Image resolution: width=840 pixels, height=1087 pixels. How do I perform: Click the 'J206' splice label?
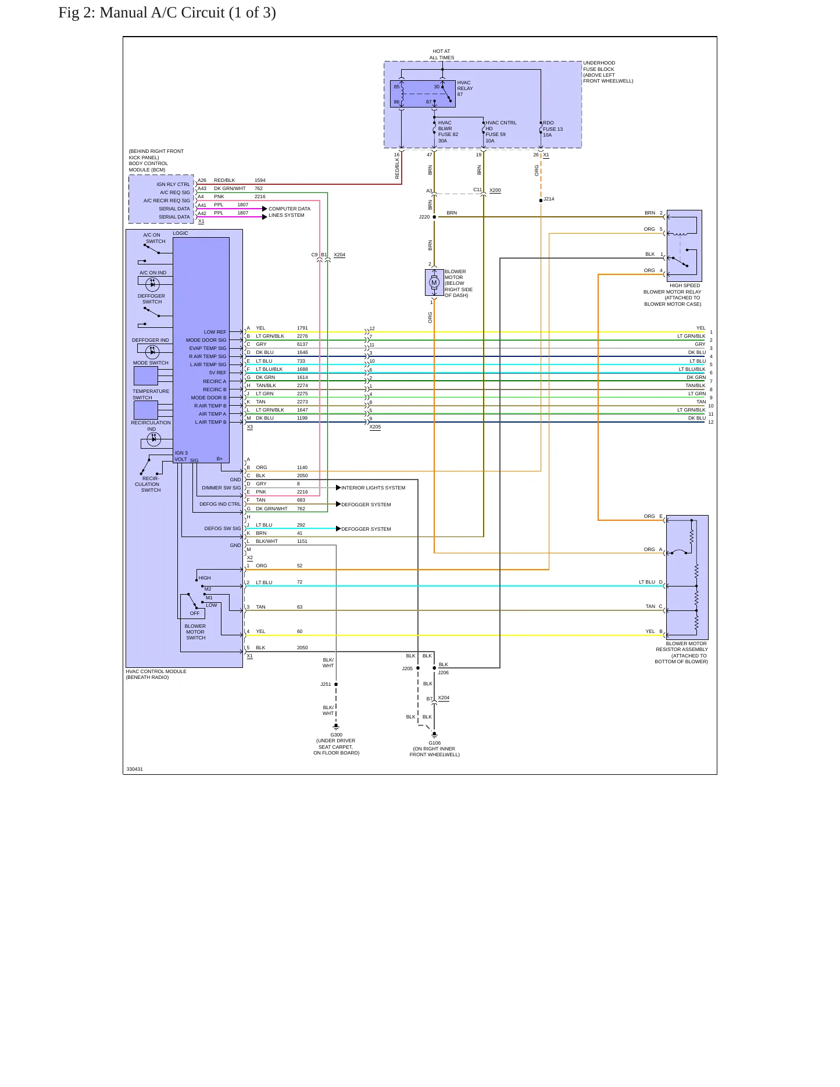tap(443, 673)
